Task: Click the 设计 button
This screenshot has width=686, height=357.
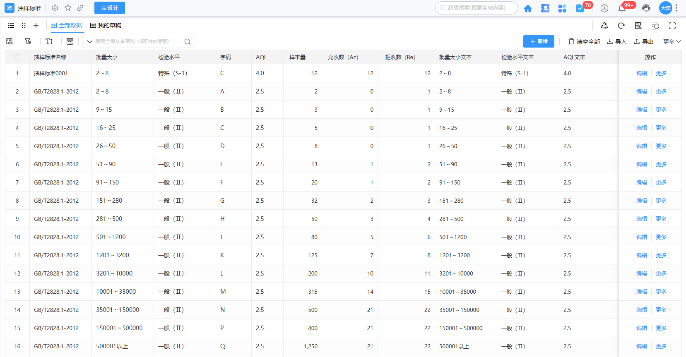Action: click(x=110, y=8)
